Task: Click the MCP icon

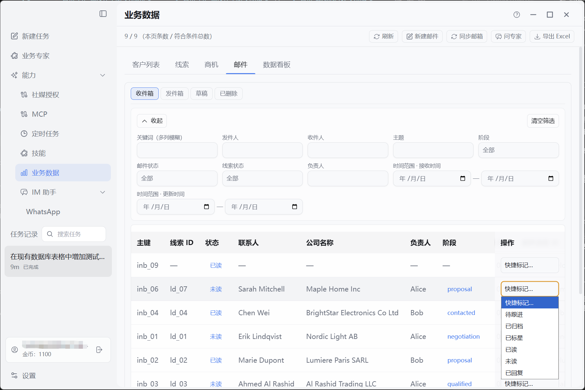Action: [24, 114]
